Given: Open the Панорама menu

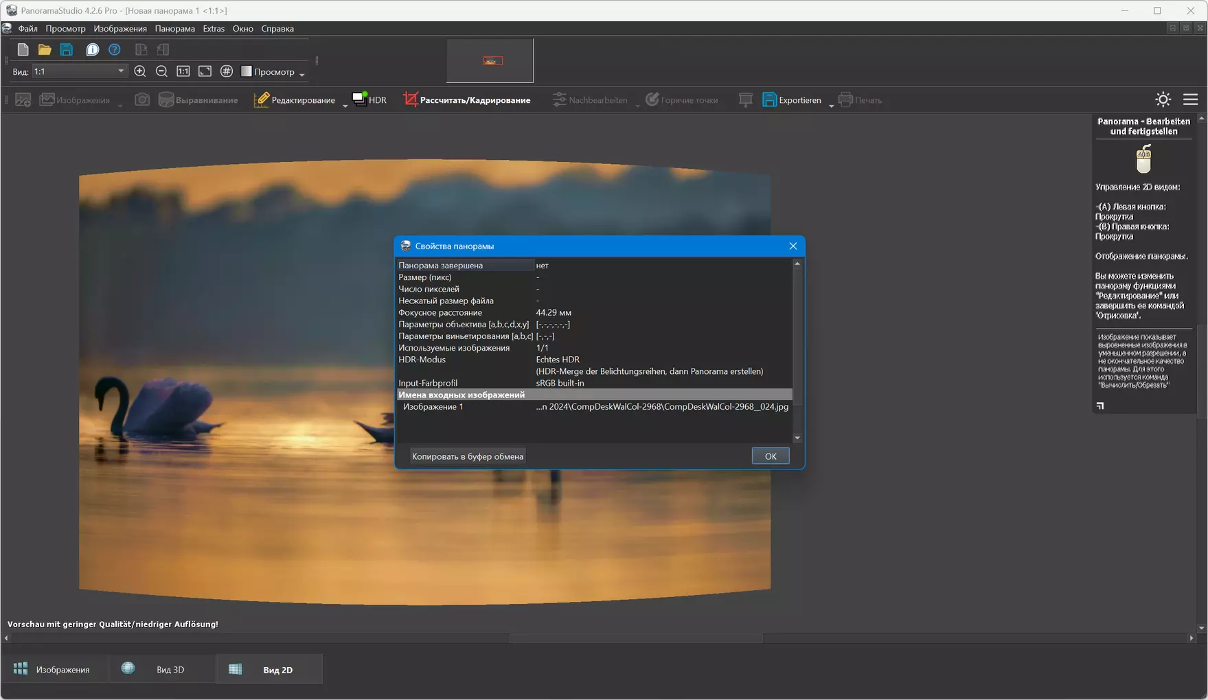Looking at the screenshot, I should [x=174, y=28].
